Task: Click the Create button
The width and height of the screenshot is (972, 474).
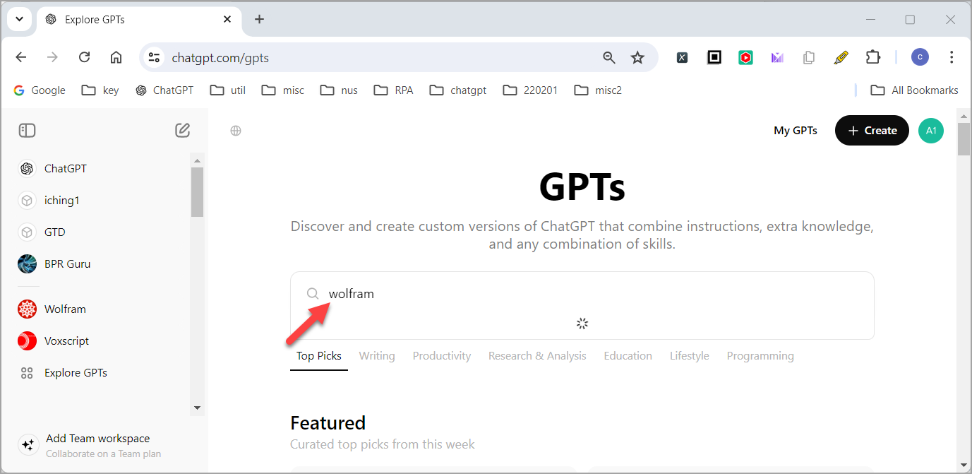Action: tap(872, 131)
